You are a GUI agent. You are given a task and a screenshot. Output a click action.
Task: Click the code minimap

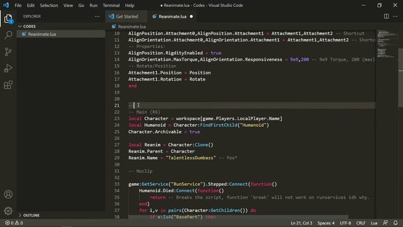point(387,44)
